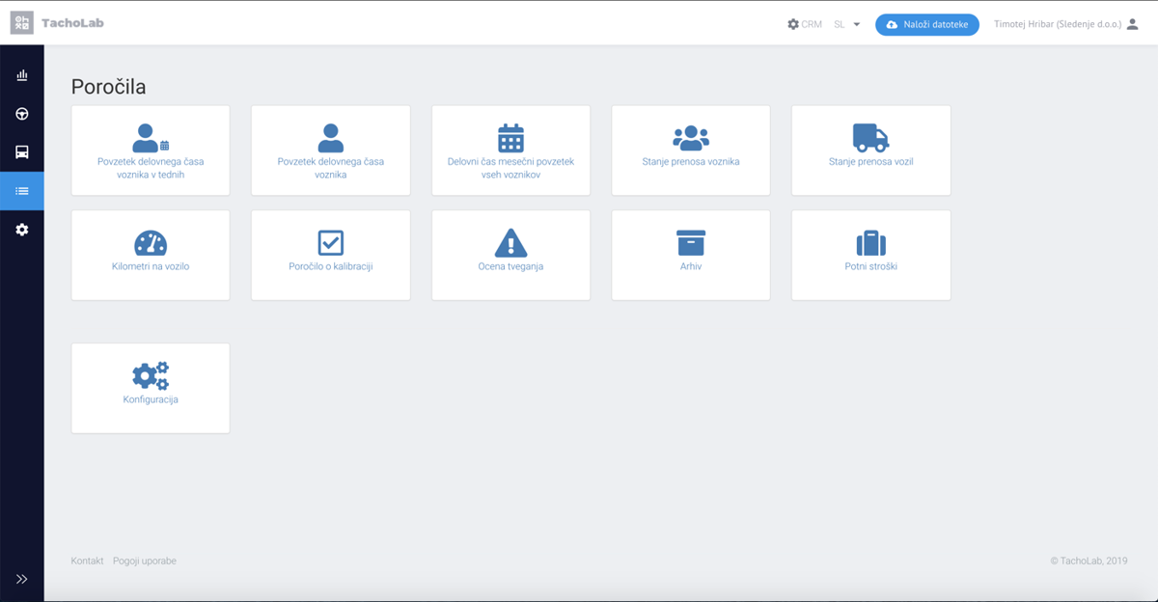Click the monthly calendar icon

coord(510,138)
